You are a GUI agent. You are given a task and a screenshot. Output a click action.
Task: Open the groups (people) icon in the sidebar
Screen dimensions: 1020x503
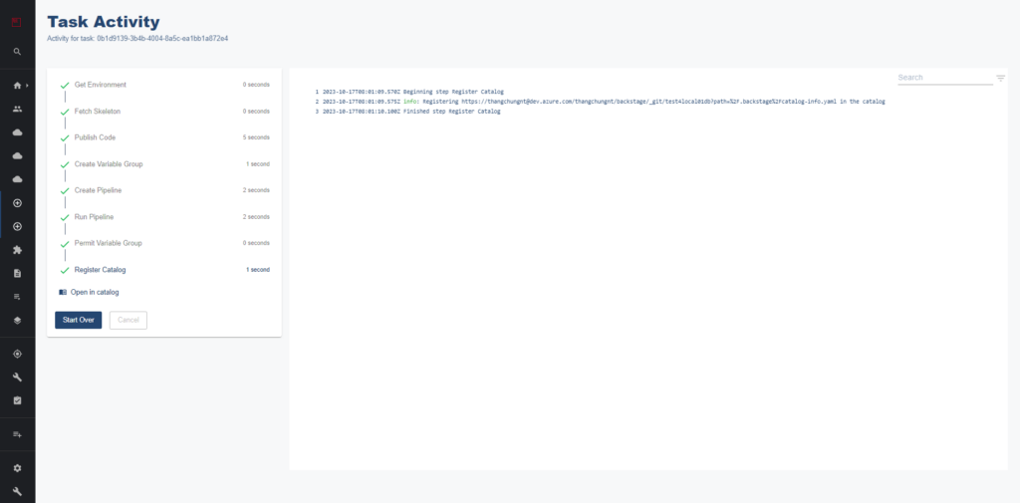pos(17,109)
